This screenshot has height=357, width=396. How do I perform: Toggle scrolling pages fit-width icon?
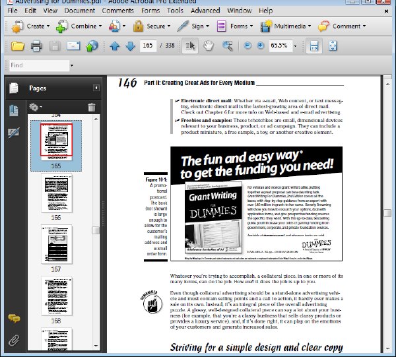(x=314, y=46)
